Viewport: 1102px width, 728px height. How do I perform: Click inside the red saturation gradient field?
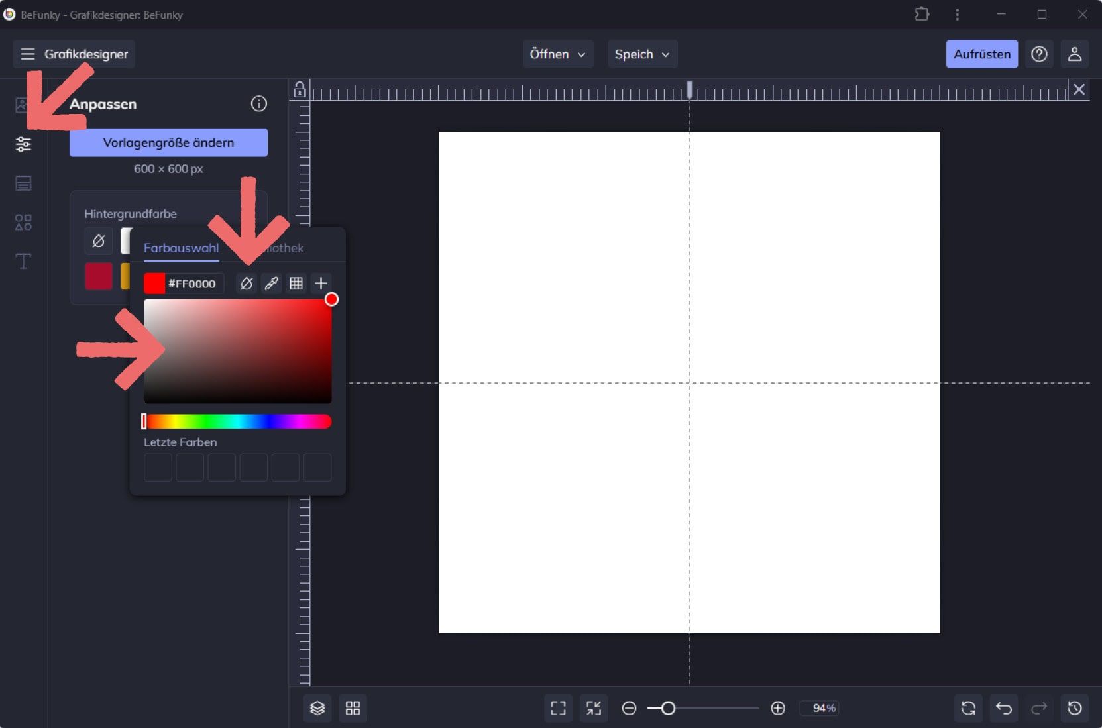point(237,351)
